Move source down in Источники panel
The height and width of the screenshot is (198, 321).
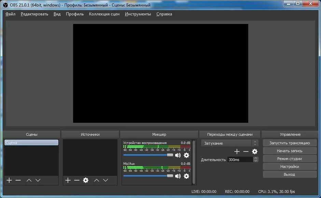coord(106,180)
